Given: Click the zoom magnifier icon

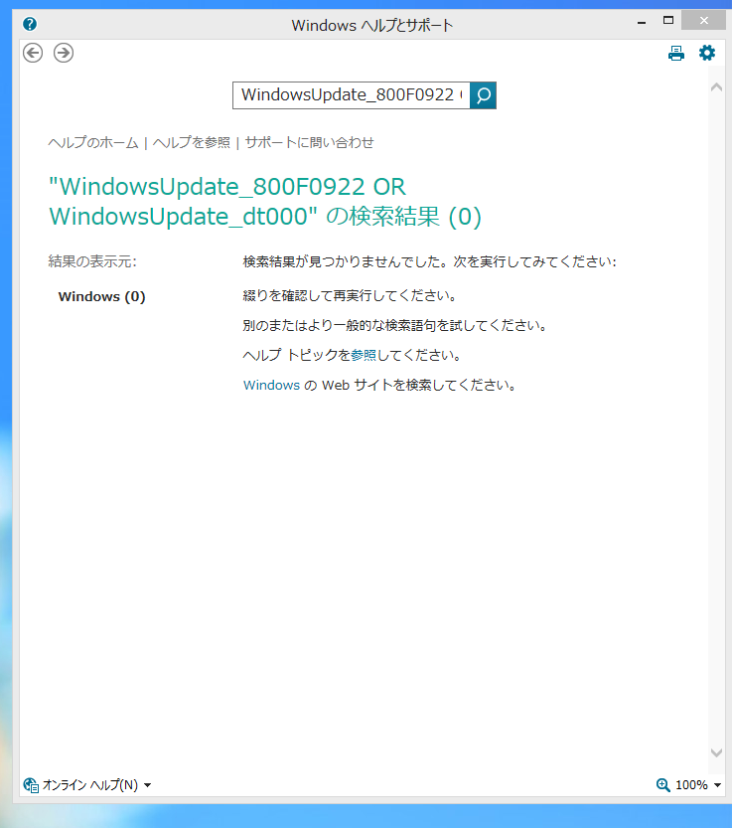Looking at the screenshot, I should (662, 784).
